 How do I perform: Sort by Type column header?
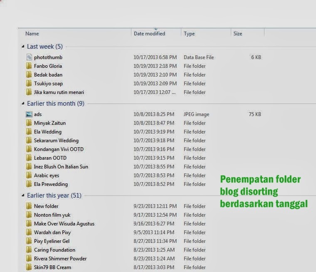[x=189, y=34]
